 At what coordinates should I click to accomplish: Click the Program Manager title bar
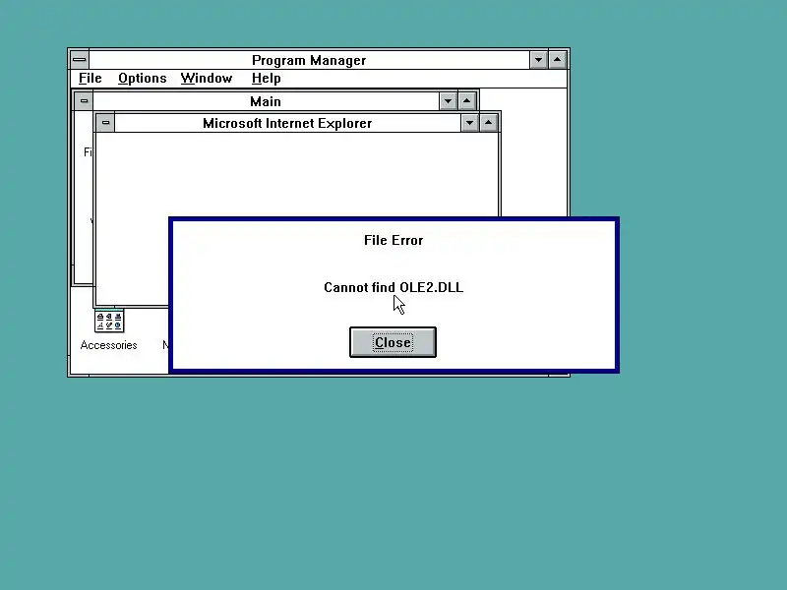coord(309,60)
